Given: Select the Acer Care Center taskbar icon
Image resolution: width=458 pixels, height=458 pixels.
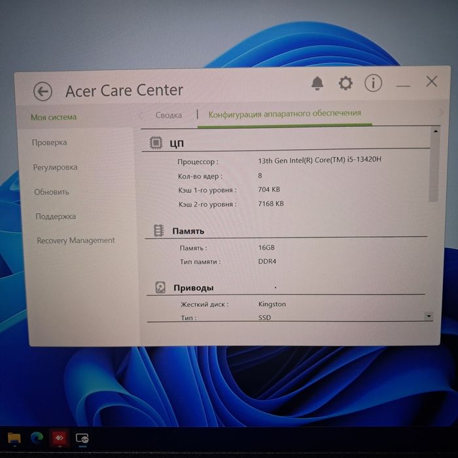Looking at the screenshot, I should click(82, 438).
